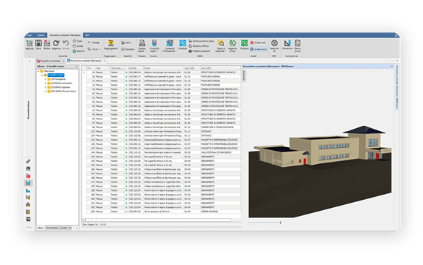Viewport: 423px width, 265px height.
Task: Click the grid horizontal scrollbar
Action: 158,220
